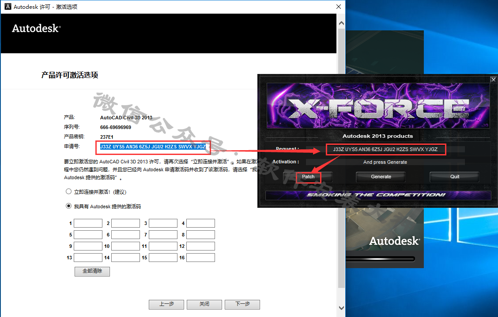Click the Patch button in X-Force
Viewport: 498px width, 317px height.
pyautogui.click(x=308, y=177)
